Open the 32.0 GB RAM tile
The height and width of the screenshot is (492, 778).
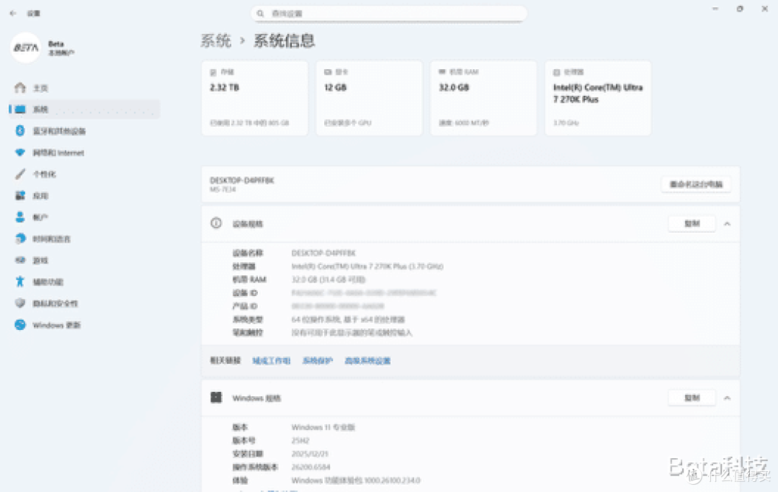tap(483, 98)
